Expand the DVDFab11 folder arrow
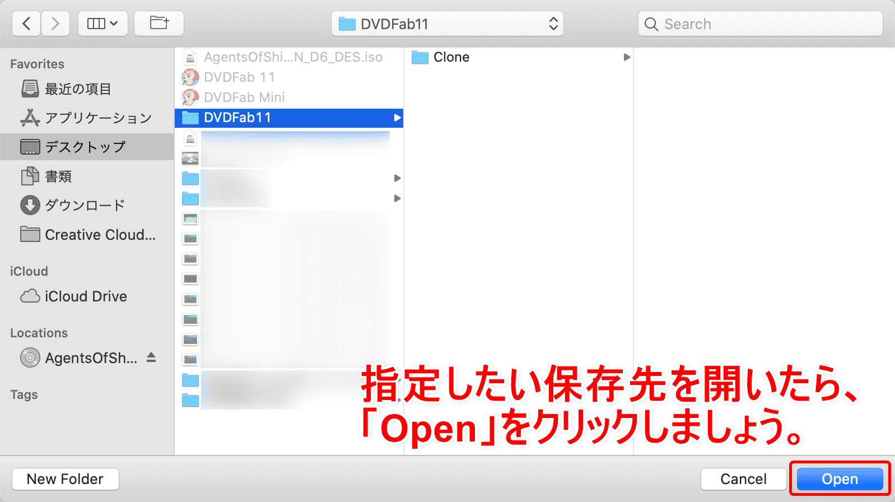The width and height of the screenshot is (895, 502). 397,118
